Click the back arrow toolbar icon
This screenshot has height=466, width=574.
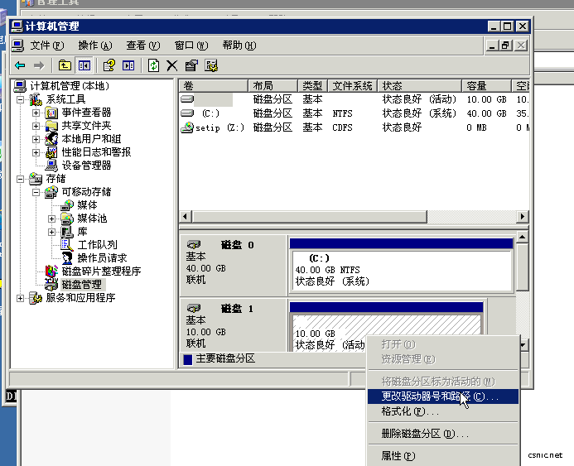click(x=20, y=65)
